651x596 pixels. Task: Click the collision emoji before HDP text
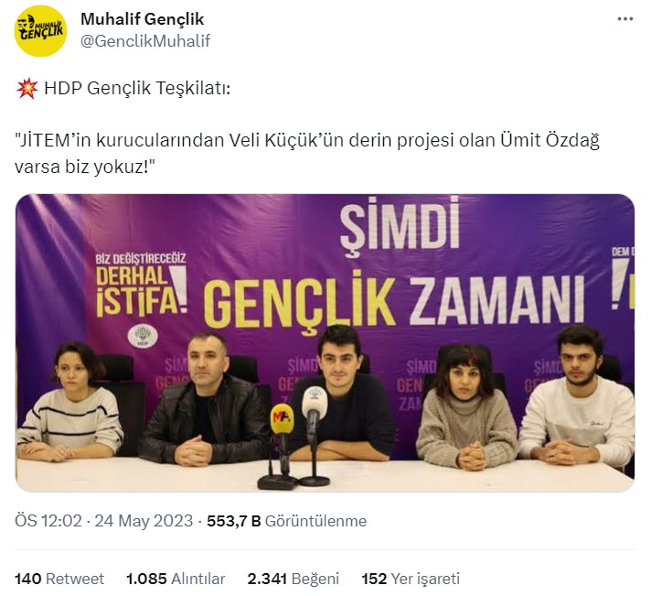click(27, 88)
